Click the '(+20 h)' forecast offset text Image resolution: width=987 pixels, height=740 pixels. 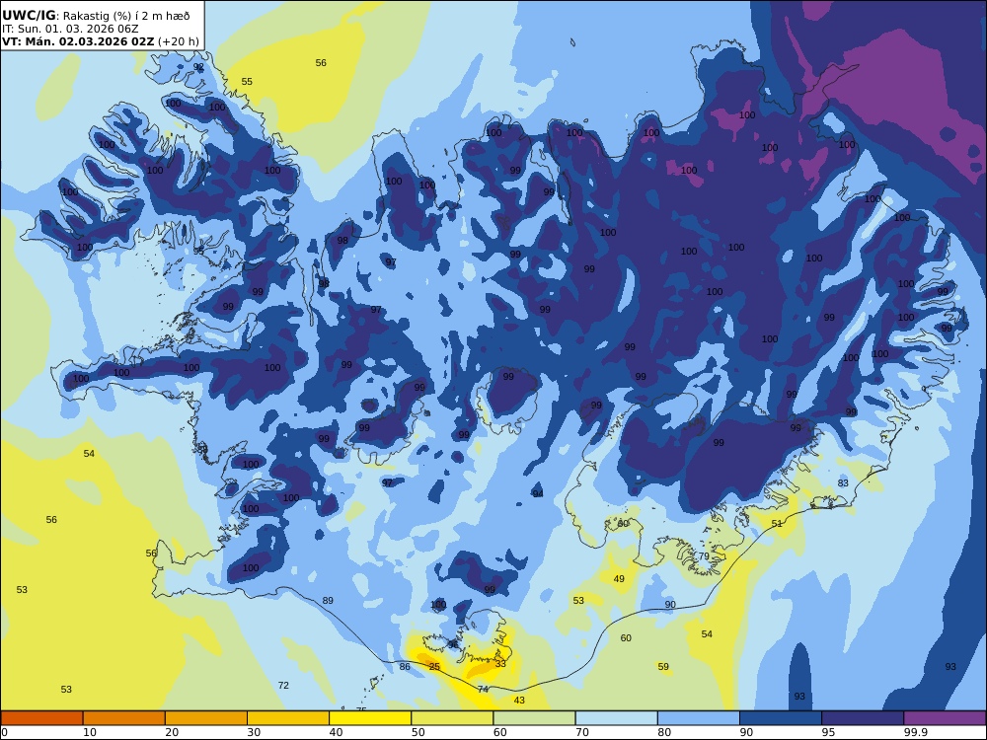178,41
